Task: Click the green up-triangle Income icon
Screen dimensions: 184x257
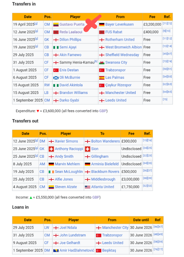Action: pyautogui.click(x=31, y=198)
